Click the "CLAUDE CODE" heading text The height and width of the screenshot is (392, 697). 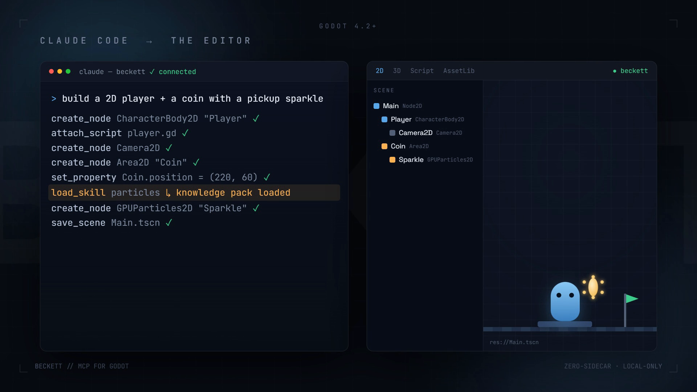coord(84,41)
